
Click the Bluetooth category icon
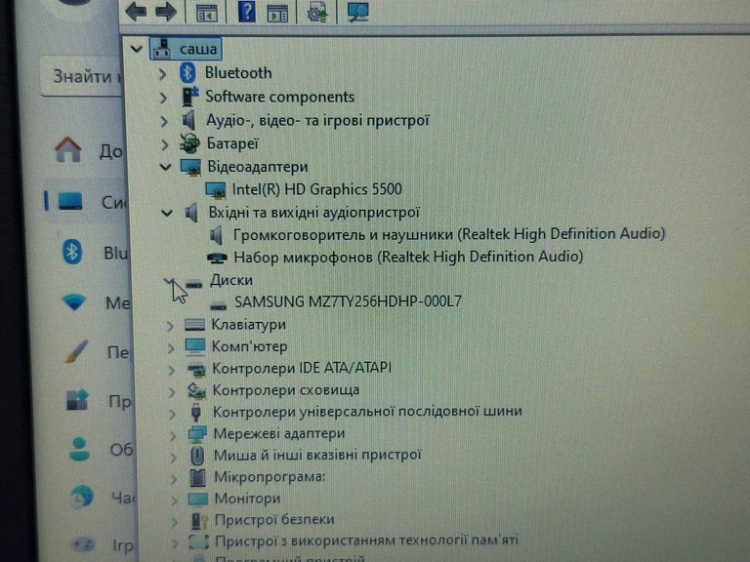coord(187,73)
